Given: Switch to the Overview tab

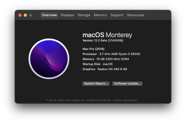Looking at the screenshot, I should point(49,15).
